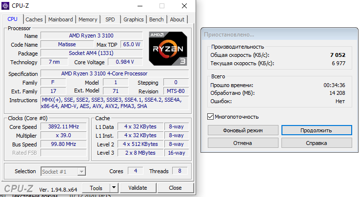Click Продолжить to resume the benchmark

coord(317,130)
